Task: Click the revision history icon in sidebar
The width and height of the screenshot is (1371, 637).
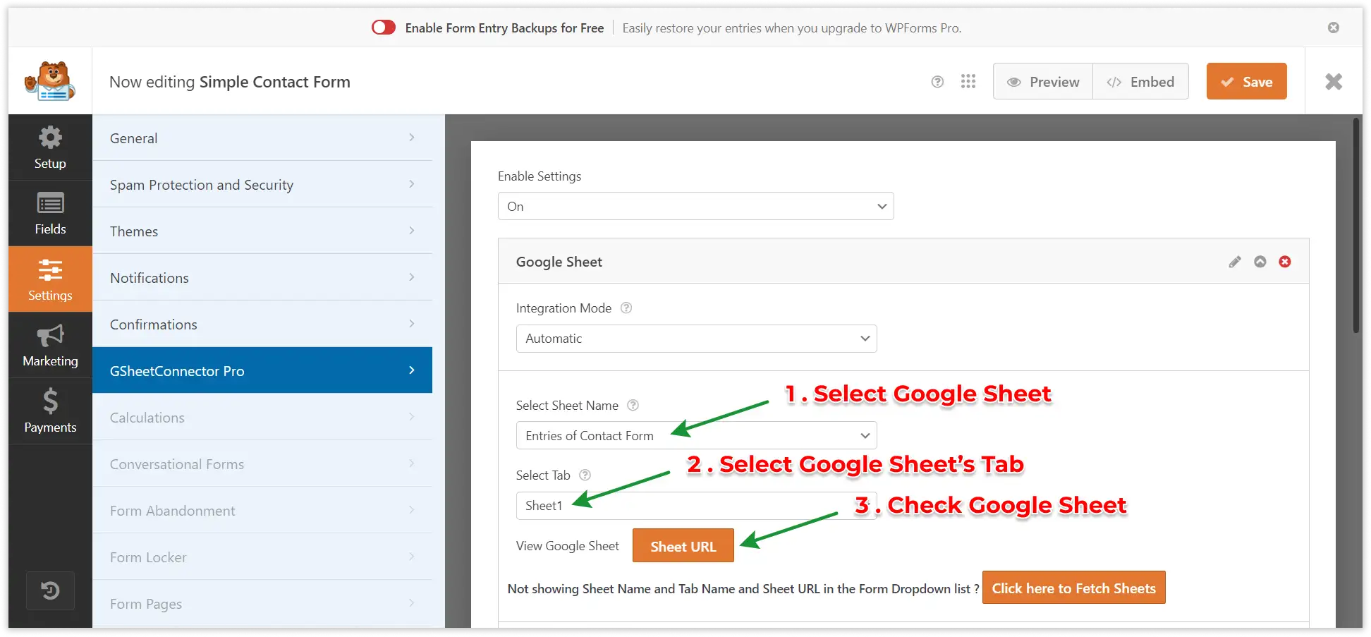Action: point(49,590)
